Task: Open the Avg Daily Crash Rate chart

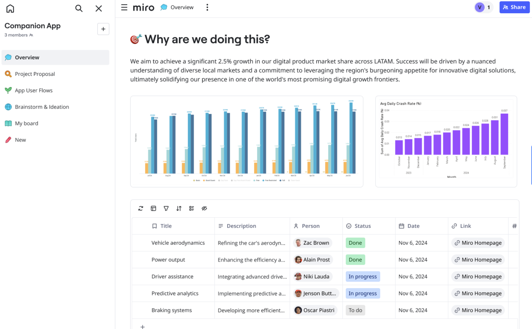Action: pos(446,141)
